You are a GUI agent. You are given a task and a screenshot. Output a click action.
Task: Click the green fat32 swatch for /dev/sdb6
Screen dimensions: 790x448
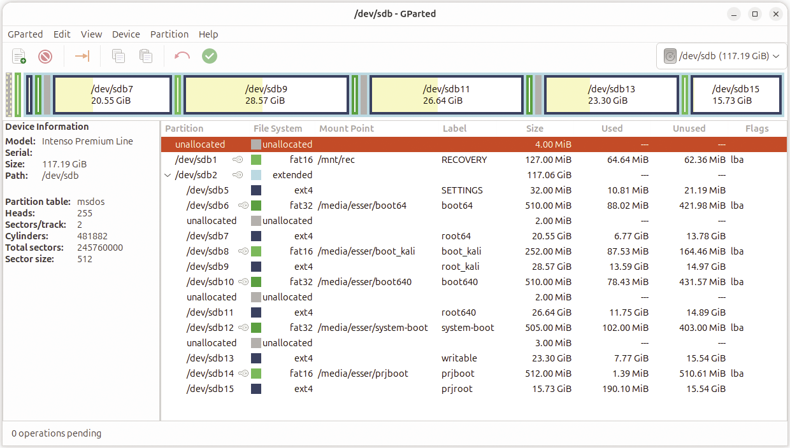[256, 206]
